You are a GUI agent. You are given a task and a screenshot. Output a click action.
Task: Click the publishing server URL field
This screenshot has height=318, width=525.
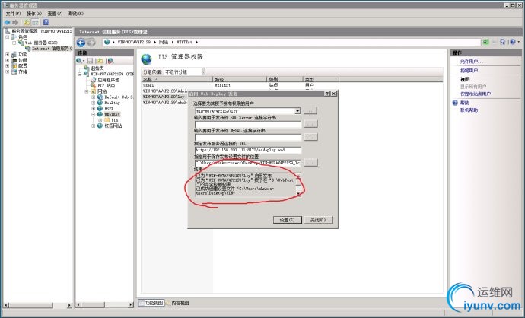248,150
